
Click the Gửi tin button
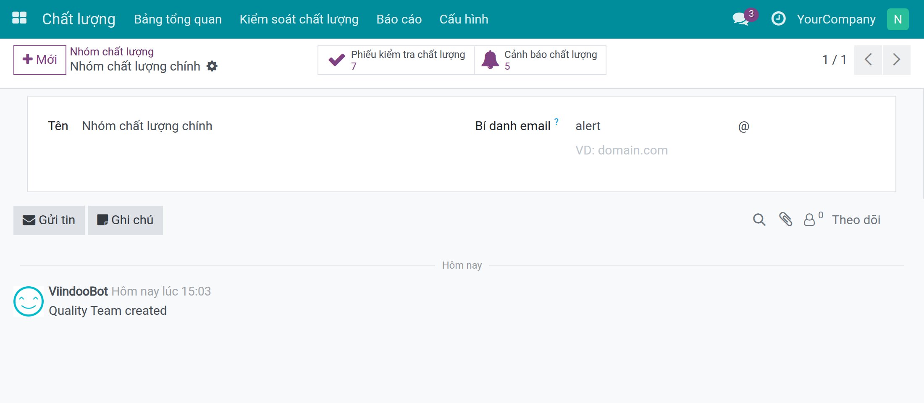(49, 220)
